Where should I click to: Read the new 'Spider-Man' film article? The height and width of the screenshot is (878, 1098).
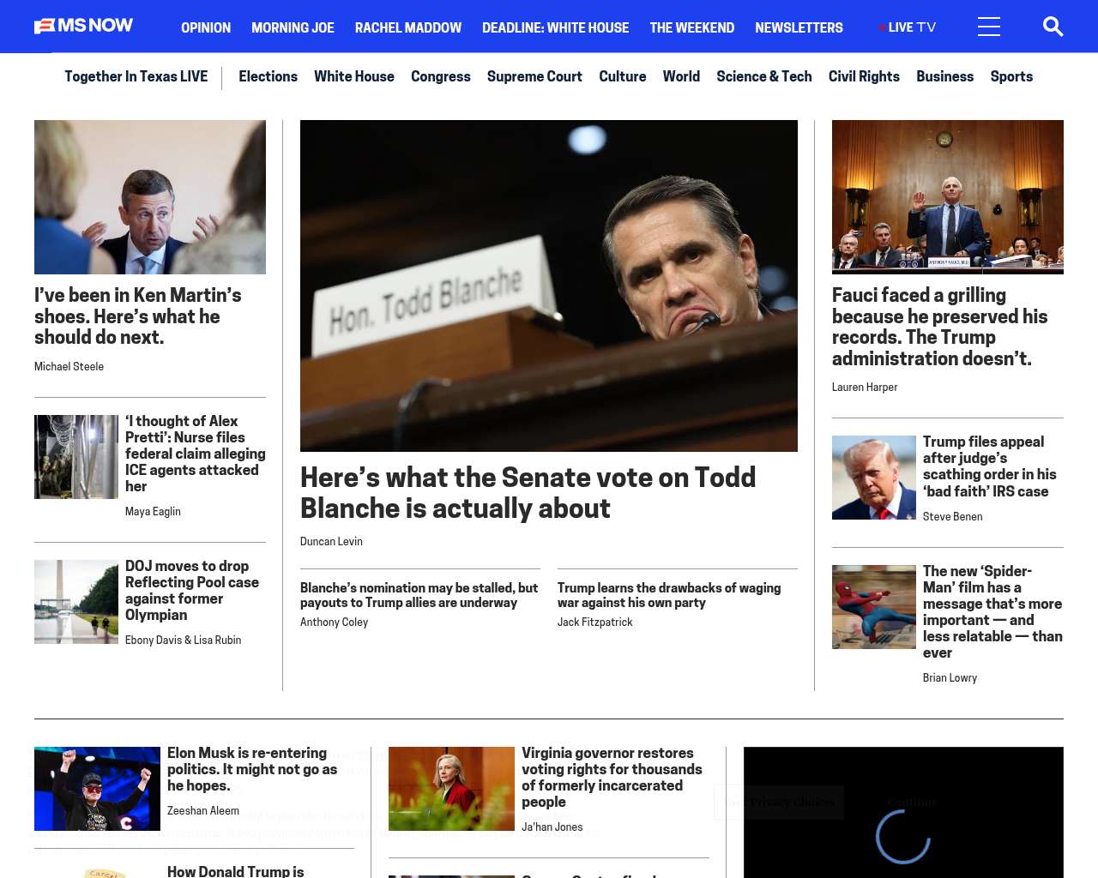(992, 612)
